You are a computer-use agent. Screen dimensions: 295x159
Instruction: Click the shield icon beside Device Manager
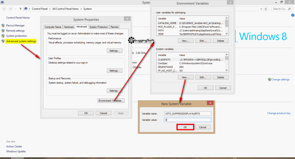[3, 25]
